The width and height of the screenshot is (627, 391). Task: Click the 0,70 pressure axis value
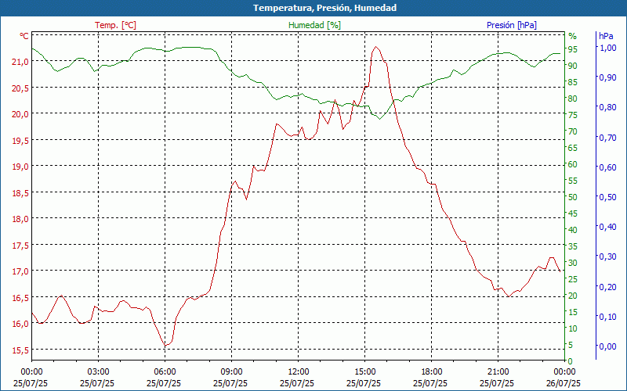coord(608,138)
